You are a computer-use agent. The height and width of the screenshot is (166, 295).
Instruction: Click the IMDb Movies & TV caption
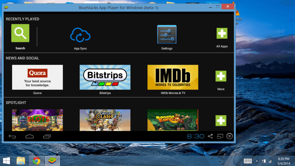pyautogui.click(x=173, y=93)
